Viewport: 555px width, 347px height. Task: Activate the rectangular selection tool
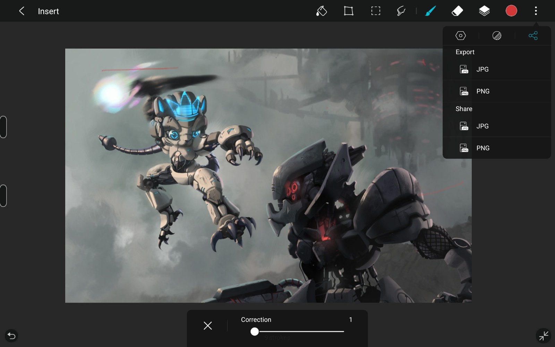click(375, 11)
